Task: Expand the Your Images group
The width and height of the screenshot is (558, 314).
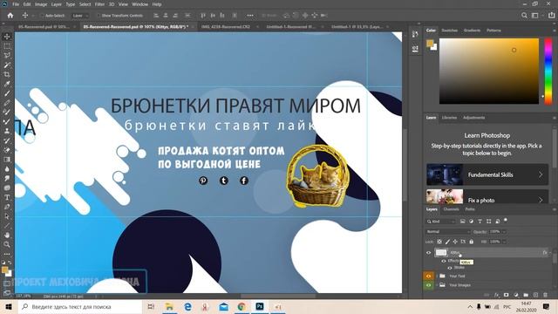Action: [437, 285]
